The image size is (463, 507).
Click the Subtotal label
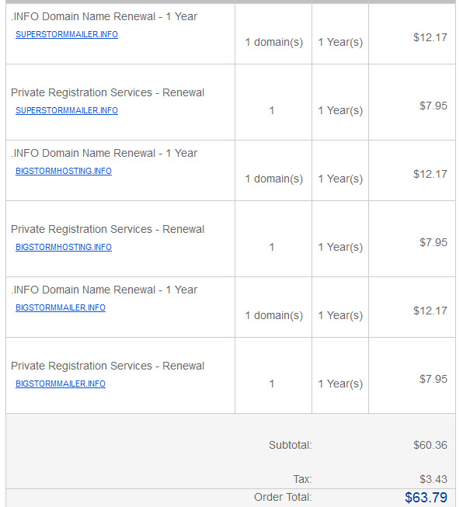point(291,445)
